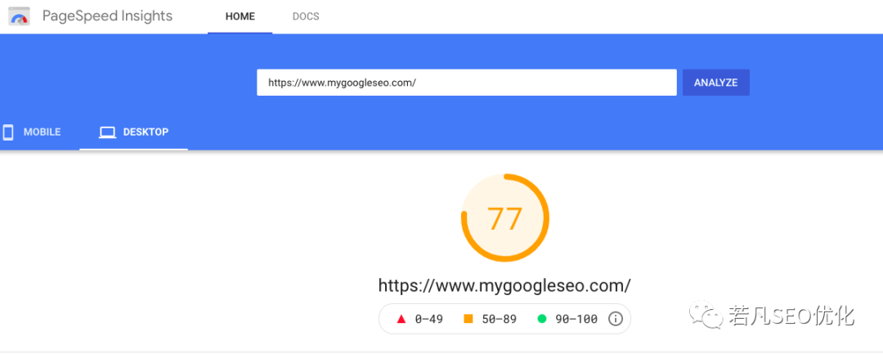Select the DESKTOP results tab
The image size is (883, 354).
point(133,132)
